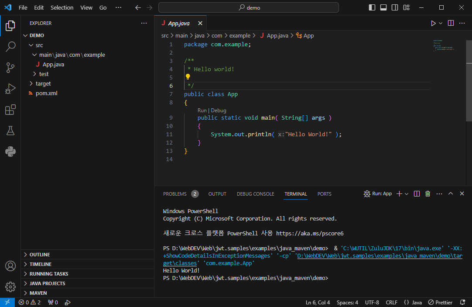Open the Run and Debug view

pos(10,89)
